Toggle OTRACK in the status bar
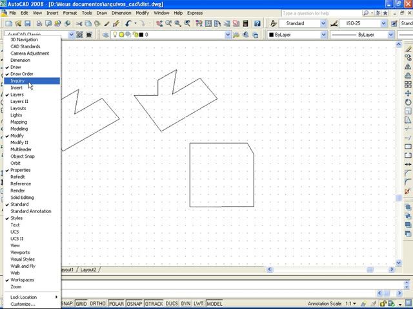Viewport: 413px width, 309px height. (154, 304)
